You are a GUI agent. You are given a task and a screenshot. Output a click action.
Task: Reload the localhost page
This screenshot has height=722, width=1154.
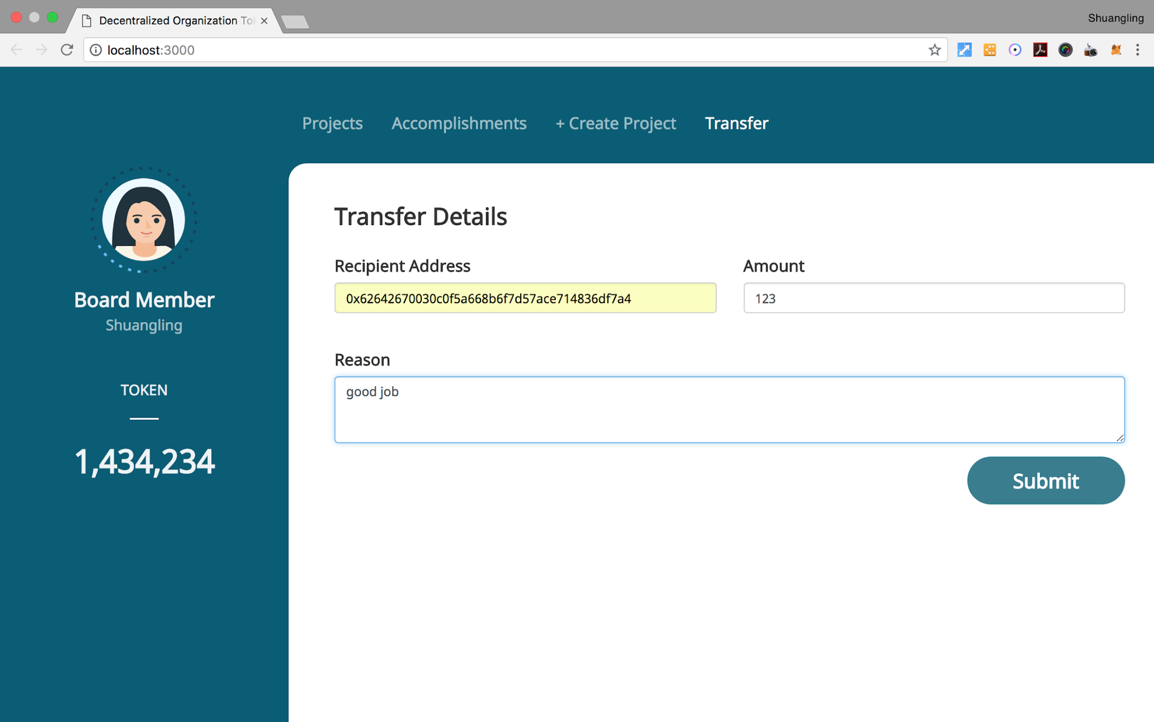pyautogui.click(x=67, y=50)
